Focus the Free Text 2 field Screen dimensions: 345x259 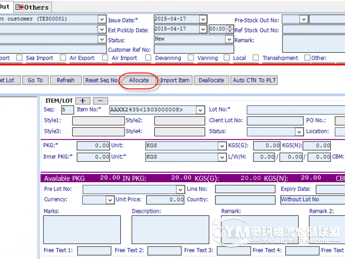coord(164,251)
